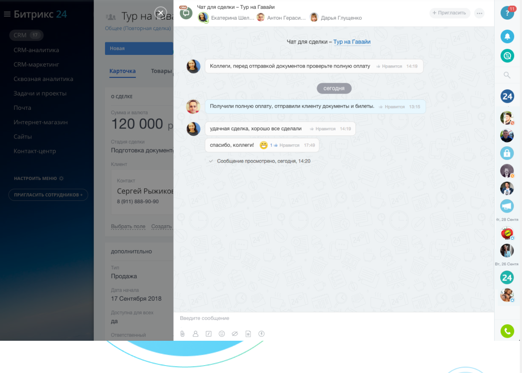Mention a user with the person icon
Screen dimensions: 522x373
(x=195, y=334)
